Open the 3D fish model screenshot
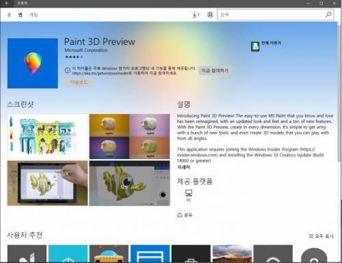This screenshot has width=342, height=263. pos(129,183)
